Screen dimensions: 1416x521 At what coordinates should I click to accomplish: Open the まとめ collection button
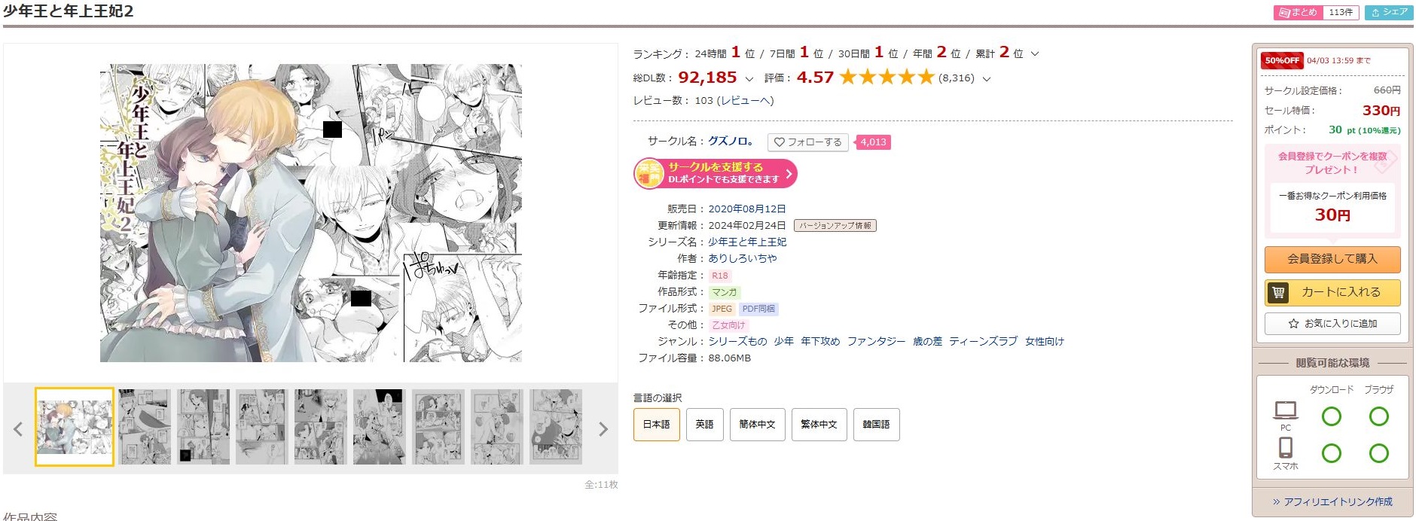[1316, 13]
